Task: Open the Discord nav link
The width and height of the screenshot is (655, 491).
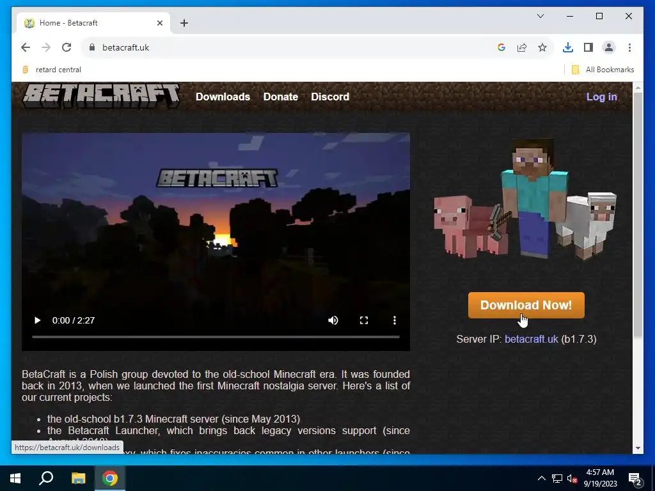Action: point(330,97)
